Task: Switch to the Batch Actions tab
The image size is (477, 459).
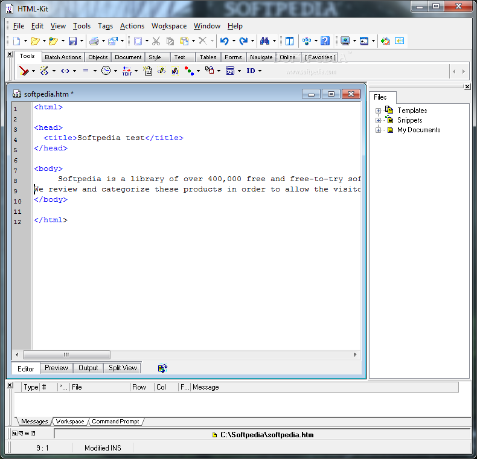Action: [63, 57]
